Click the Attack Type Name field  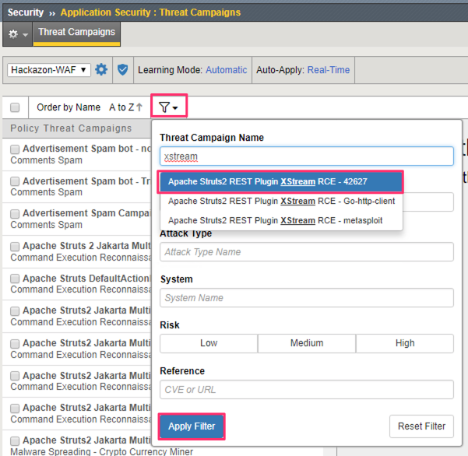click(x=307, y=252)
